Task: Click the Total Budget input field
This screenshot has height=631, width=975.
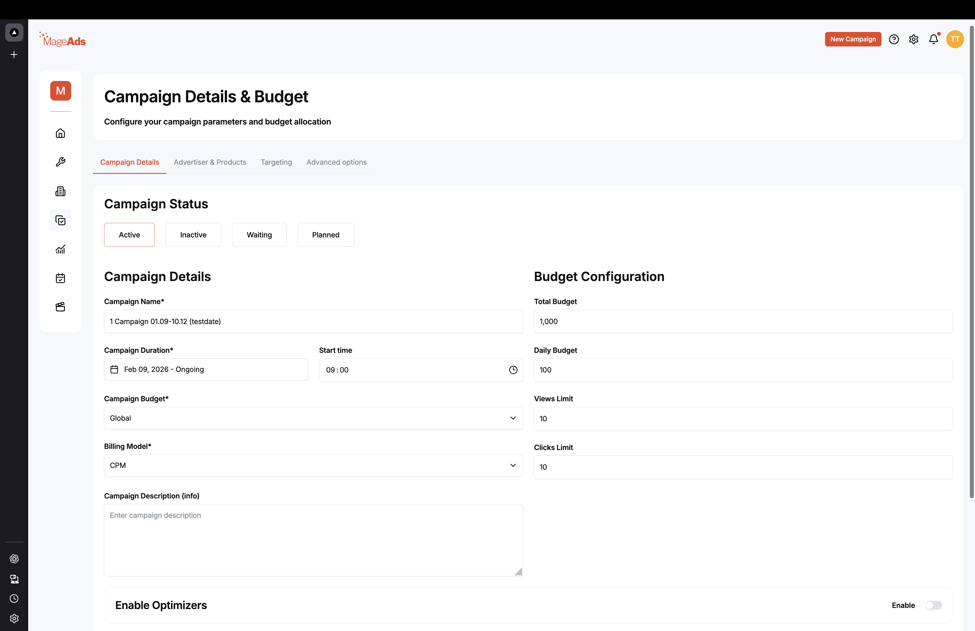Action: 743,321
